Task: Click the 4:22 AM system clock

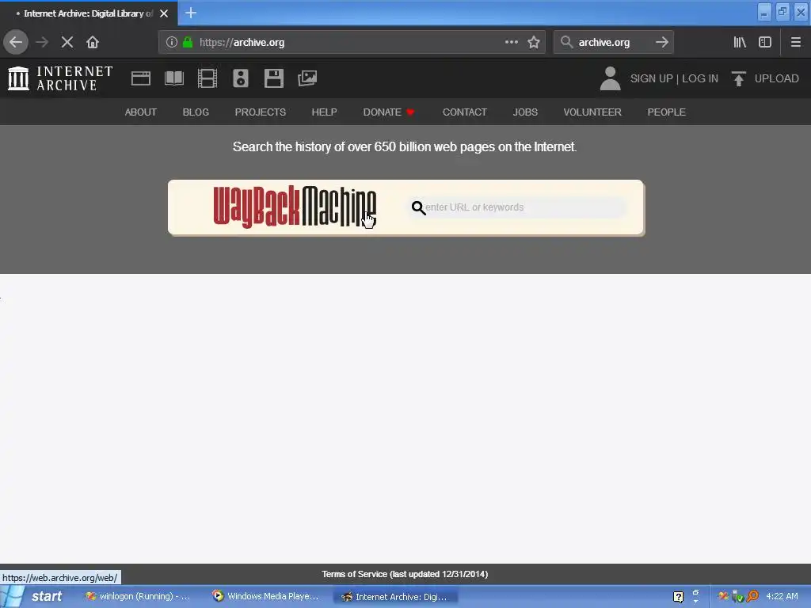Action: (782, 596)
